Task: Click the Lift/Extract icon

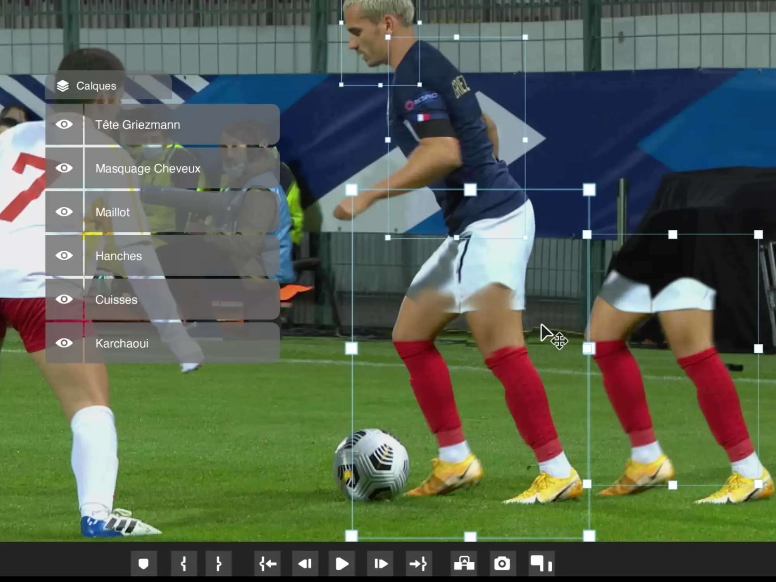Action: coord(464,563)
